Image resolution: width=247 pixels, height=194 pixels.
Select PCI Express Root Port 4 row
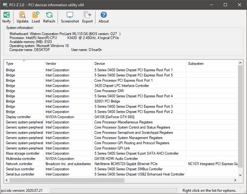121,96
